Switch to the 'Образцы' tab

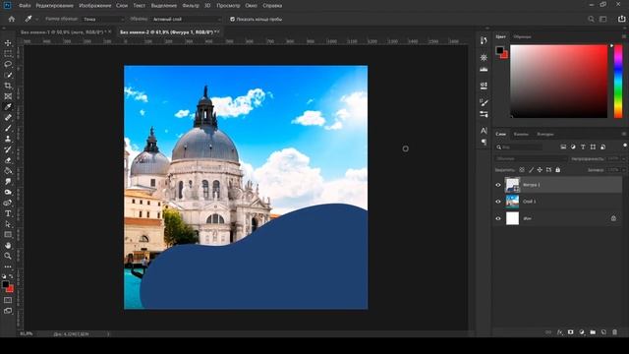522,36
